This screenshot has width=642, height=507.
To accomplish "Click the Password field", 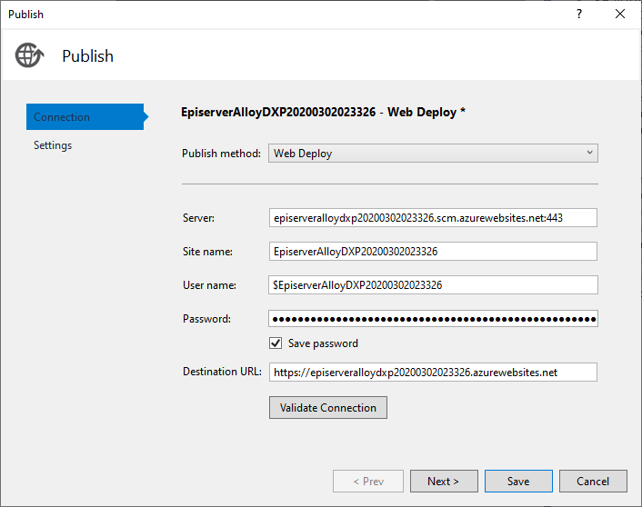I will click(x=433, y=319).
